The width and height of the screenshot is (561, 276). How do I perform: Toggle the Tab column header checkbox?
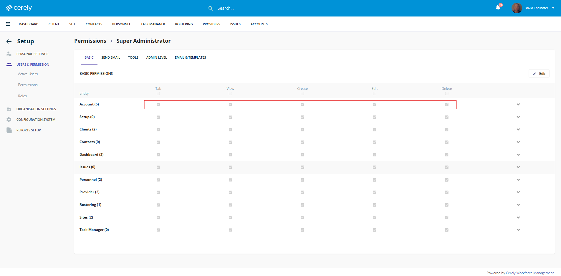(x=158, y=94)
